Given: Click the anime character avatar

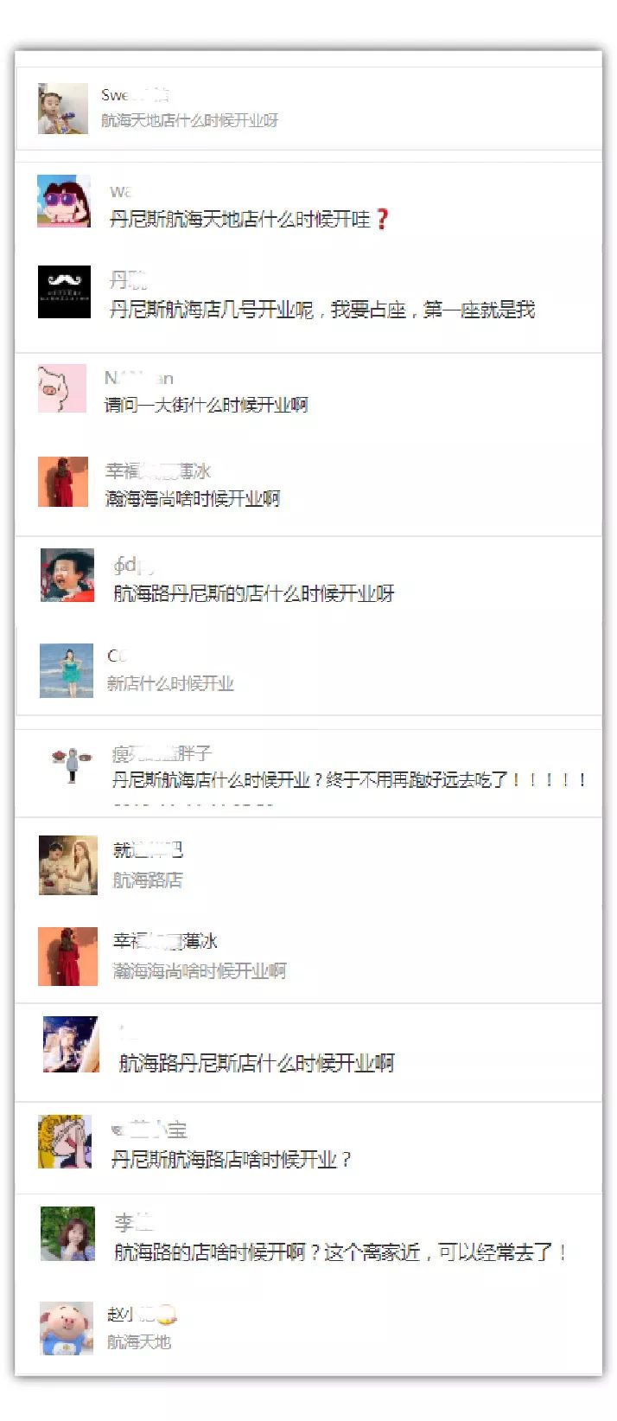Looking at the screenshot, I should (x=71, y=1045).
